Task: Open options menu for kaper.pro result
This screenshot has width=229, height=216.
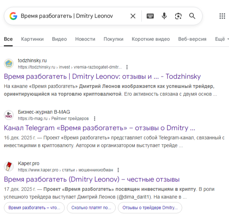Action: click(118, 170)
